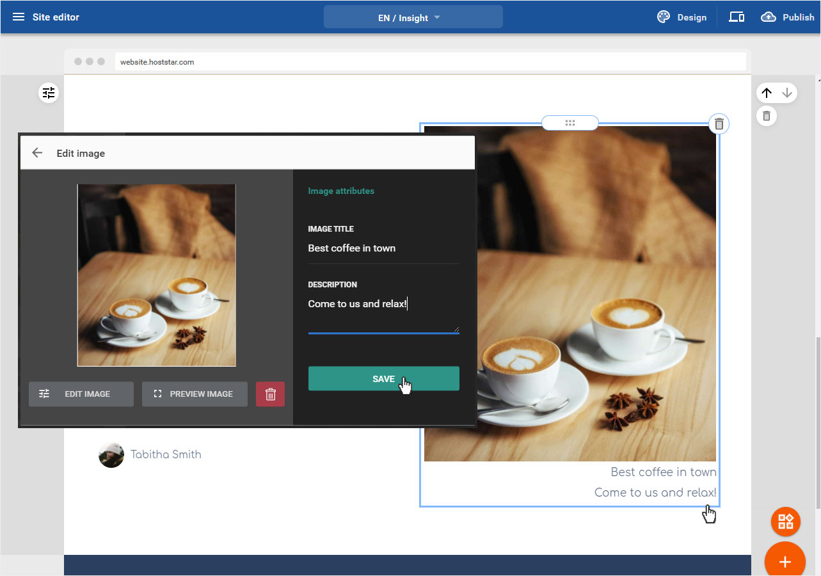
Task: Click the EDIT IMAGE button
Action: [81, 394]
